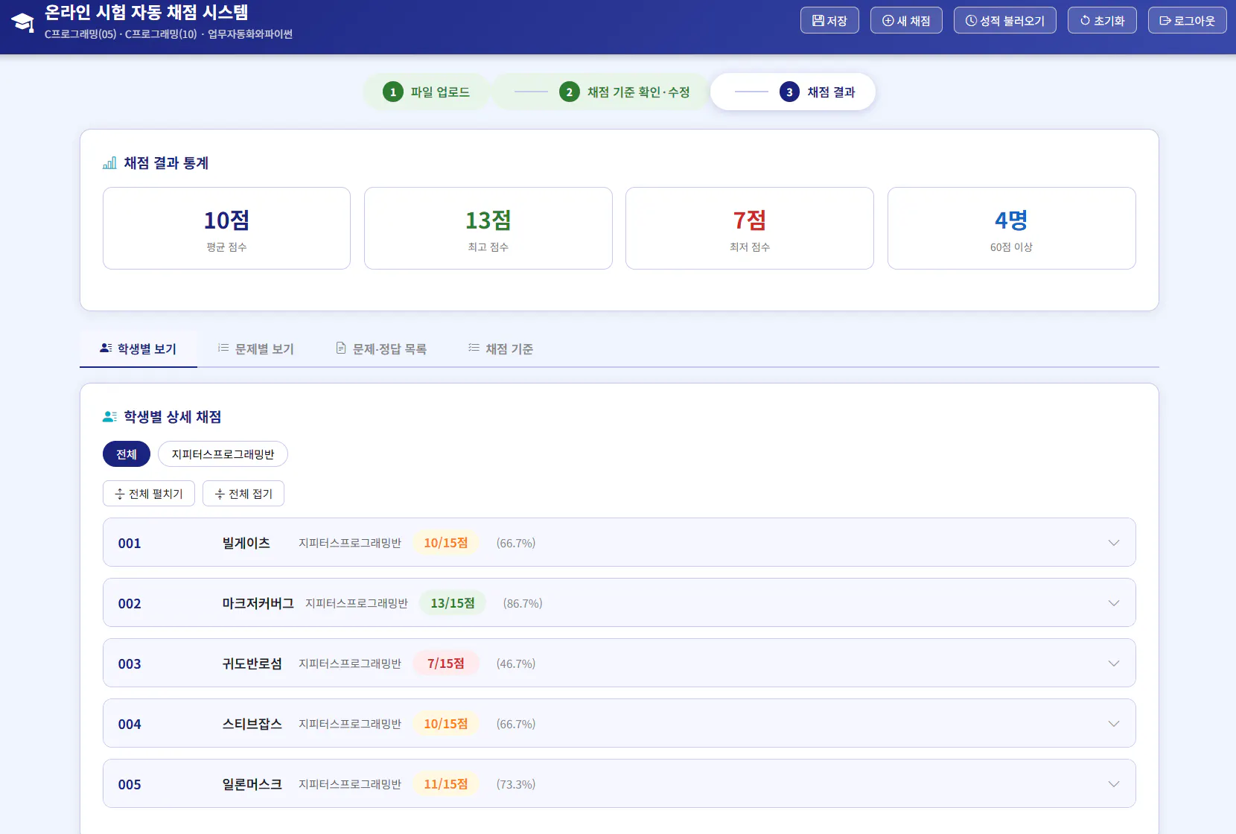Click the 13/15점 score badge
This screenshot has width=1236, height=834.
(x=453, y=603)
